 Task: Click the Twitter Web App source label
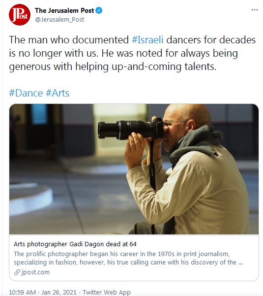(x=107, y=292)
